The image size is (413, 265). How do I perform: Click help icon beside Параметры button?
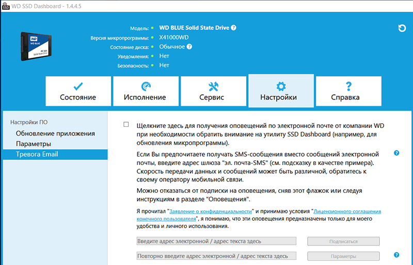point(396,255)
